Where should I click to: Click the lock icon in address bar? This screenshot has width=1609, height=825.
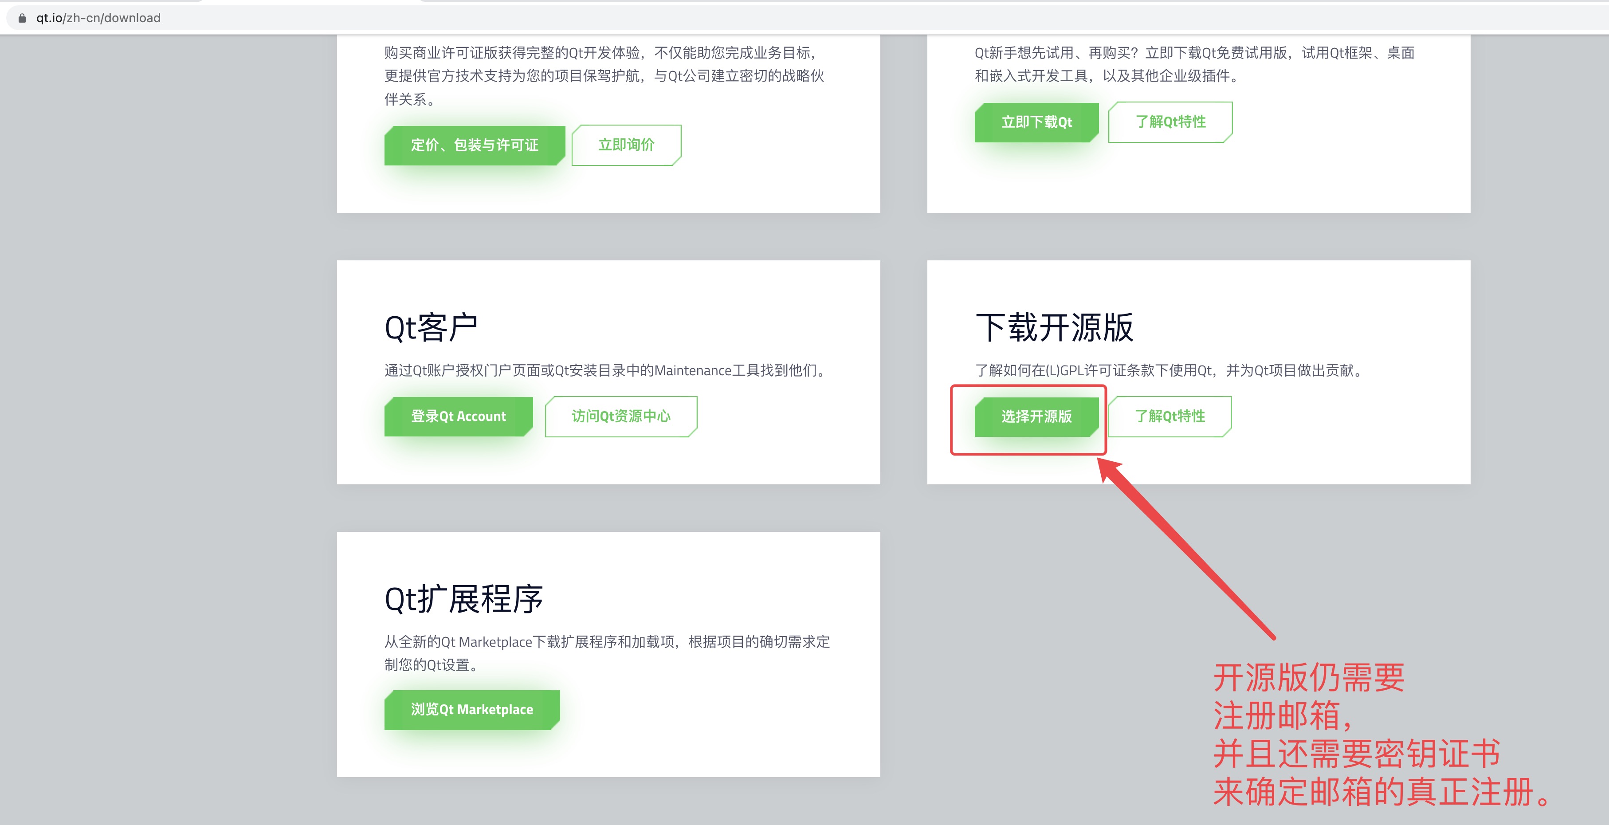tap(22, 18)
